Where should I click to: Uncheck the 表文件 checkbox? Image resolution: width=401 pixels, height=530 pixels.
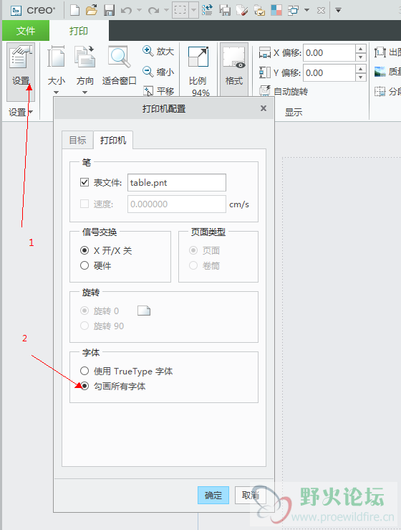click(x=84, y=183)
